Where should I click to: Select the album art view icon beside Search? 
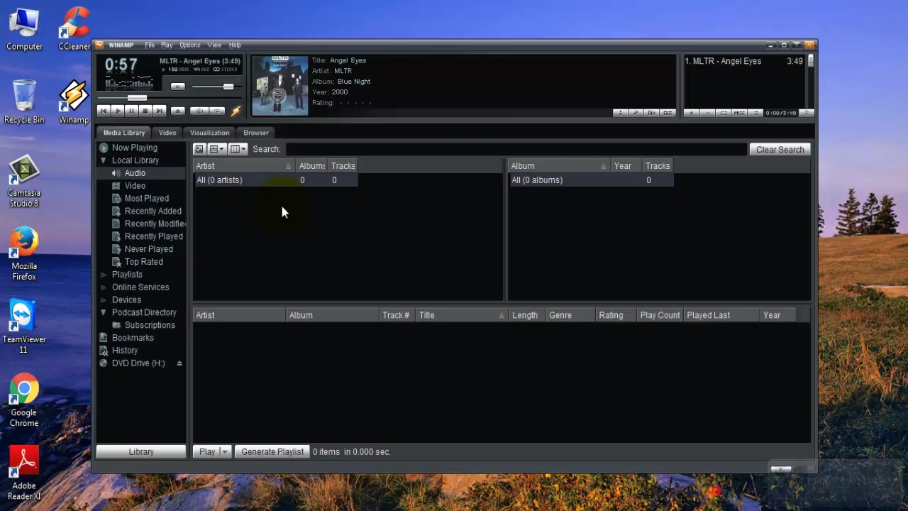[x=199, y=149]
